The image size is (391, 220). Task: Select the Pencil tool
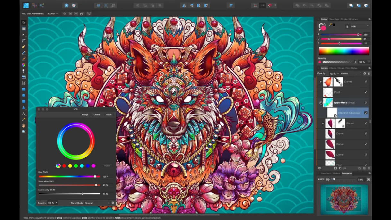point(24,53)
